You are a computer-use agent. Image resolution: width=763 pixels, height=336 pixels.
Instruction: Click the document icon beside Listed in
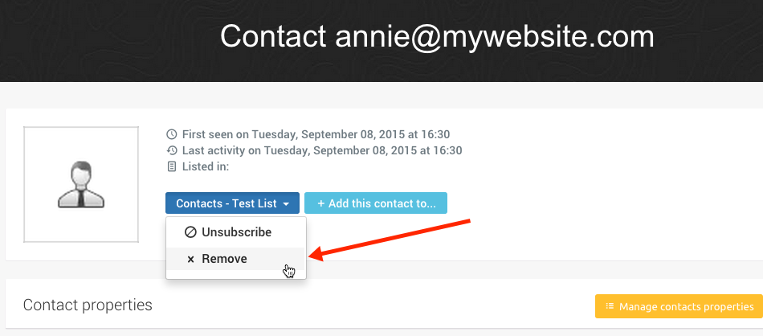tap(171, 167)
